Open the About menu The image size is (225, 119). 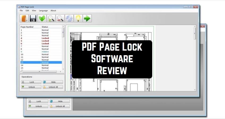[53, 11]
